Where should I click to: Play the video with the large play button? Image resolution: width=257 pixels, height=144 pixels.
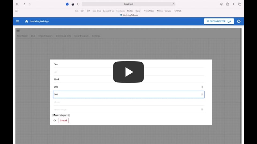coord(128,72)
